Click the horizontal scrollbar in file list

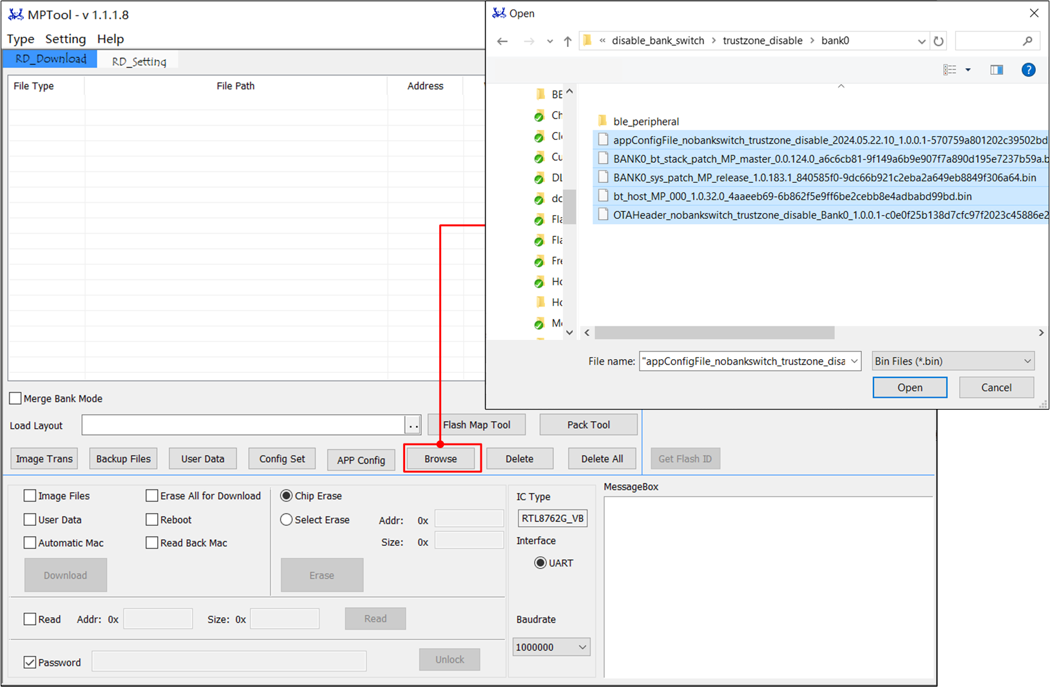[x=715, y=333]
